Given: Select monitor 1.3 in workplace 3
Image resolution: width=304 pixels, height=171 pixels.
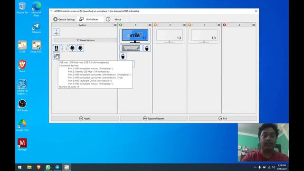Looking at the screenshot, I should (204, 36).
